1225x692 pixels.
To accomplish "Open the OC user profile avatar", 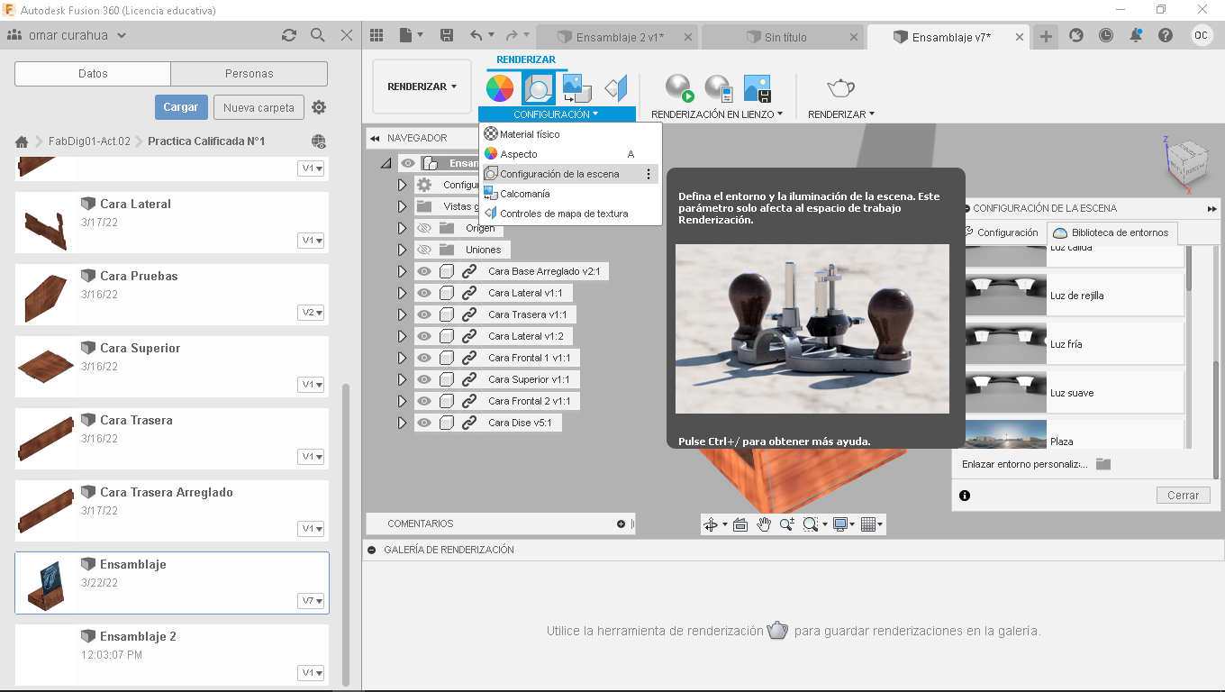I will tap(1202, 36).
